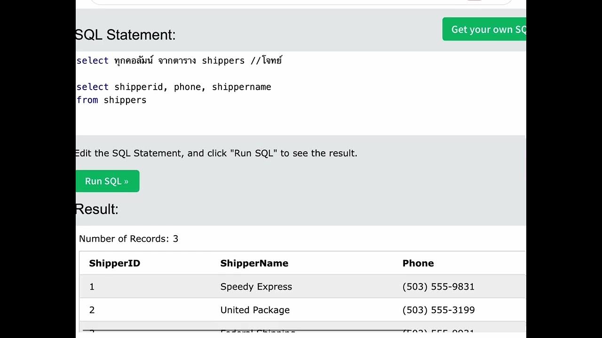Click the 'SQL Statement:' heading
The image size is (602, 338).
(x=125, y=35)
